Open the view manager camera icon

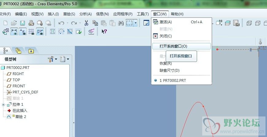pyautogui.click(x=236, y=23)
